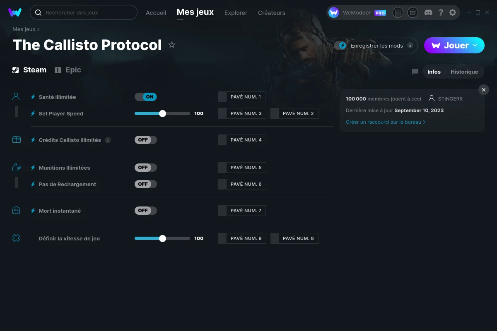Open the Mes jeux tab
The height and width of the screenshot is (331, 497).
195,12
